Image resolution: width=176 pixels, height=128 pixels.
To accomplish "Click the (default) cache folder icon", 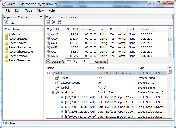I will 6,34.
